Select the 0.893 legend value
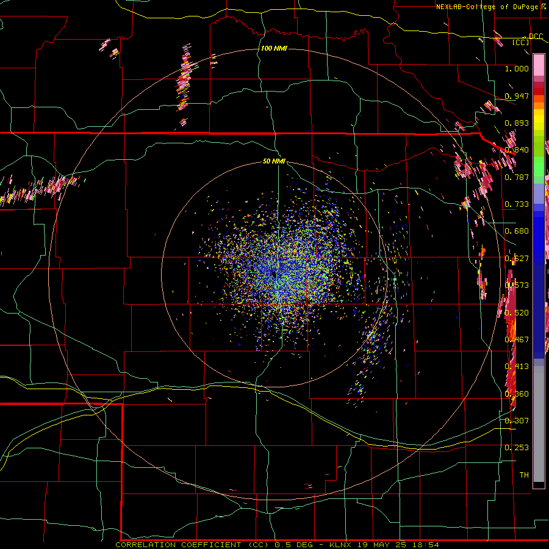Screen dimensions: 549x549 (x=517, y=123)
